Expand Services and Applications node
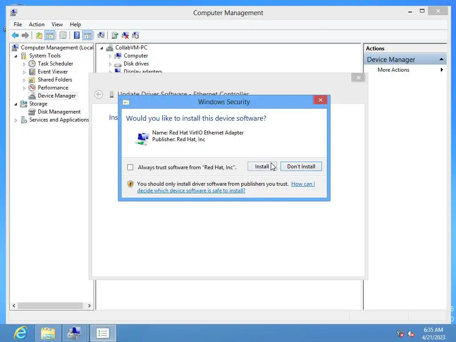This screenshot has width=456, height=342. (16, 120)
